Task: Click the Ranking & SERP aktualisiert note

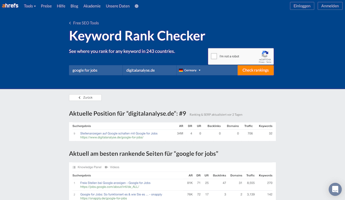Action: tap(216, 115)
